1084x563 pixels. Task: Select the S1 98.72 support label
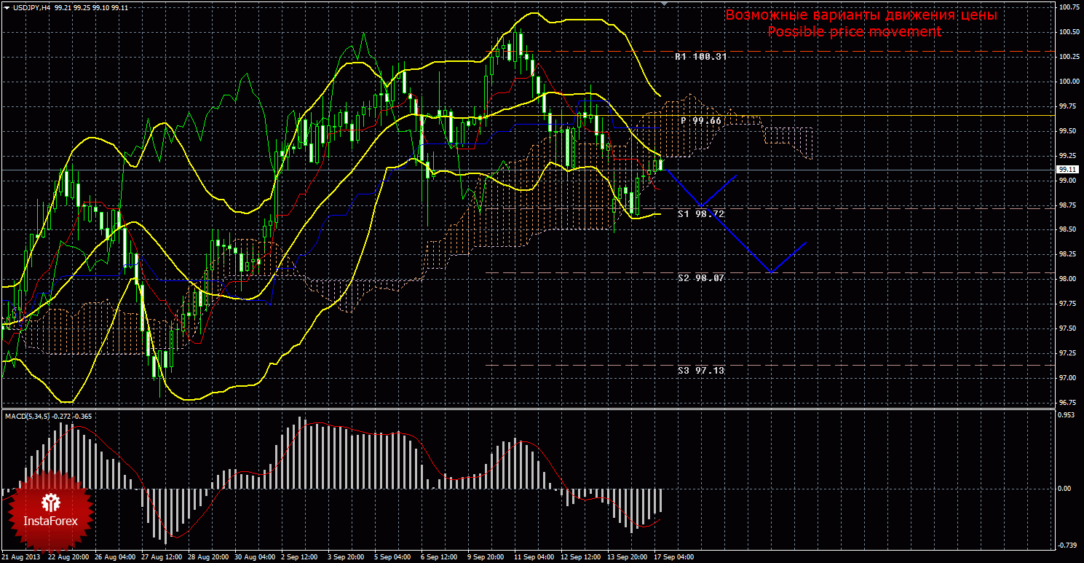703,214
